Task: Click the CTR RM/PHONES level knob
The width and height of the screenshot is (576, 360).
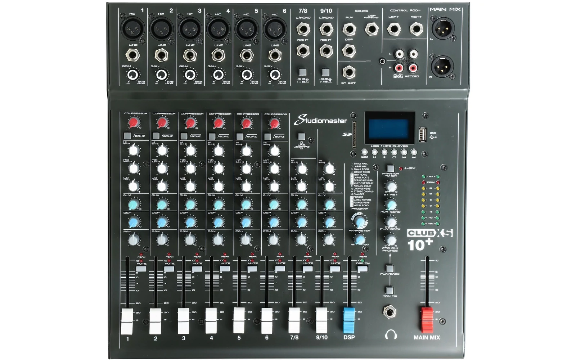Action: (391, 239)
